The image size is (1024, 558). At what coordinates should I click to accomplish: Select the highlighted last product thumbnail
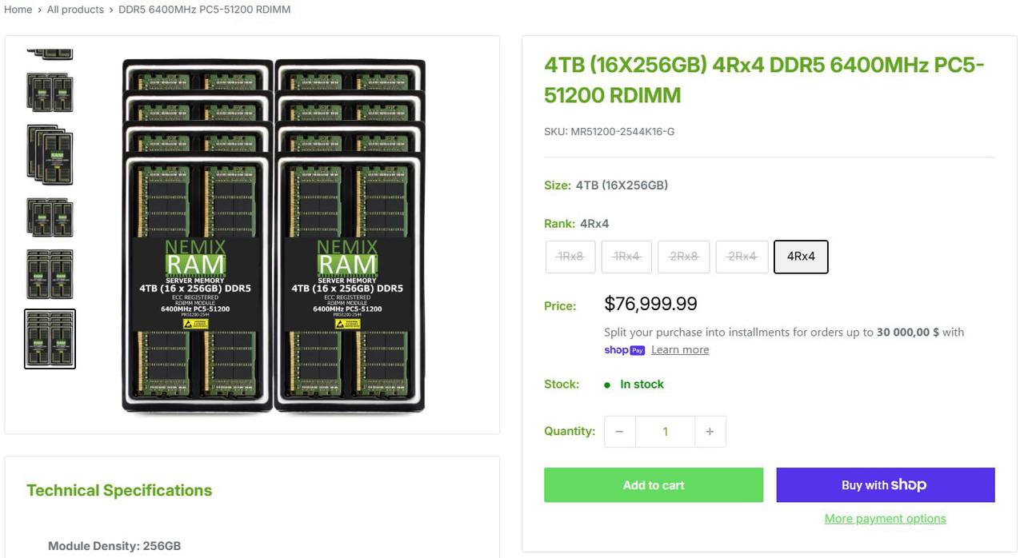tap(50, 339)
